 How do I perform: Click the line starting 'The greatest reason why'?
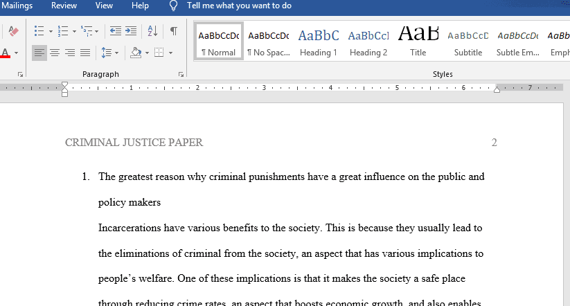point(291,177)
